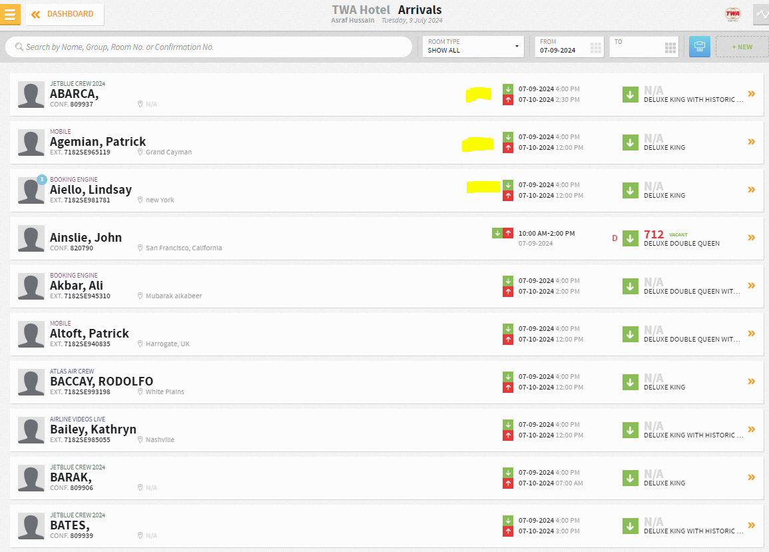769x552 pixels.
Task: Click Akbar, Ali red departure arrow
Action: click(508, 292)
